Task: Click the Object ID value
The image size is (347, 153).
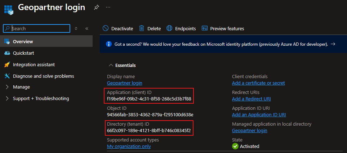Action: click(150, 115)
